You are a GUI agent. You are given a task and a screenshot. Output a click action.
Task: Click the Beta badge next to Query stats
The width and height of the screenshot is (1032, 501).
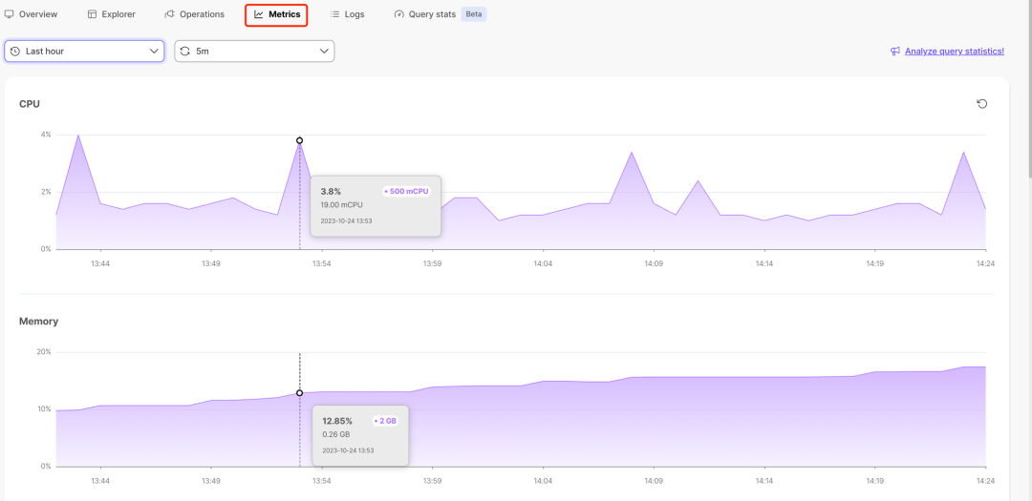click(x=474, y=13)
